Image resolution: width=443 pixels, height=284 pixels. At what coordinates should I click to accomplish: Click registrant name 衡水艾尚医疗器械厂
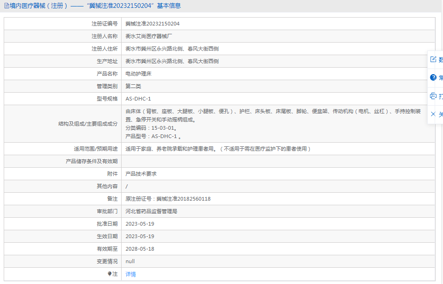coord(149,36)
